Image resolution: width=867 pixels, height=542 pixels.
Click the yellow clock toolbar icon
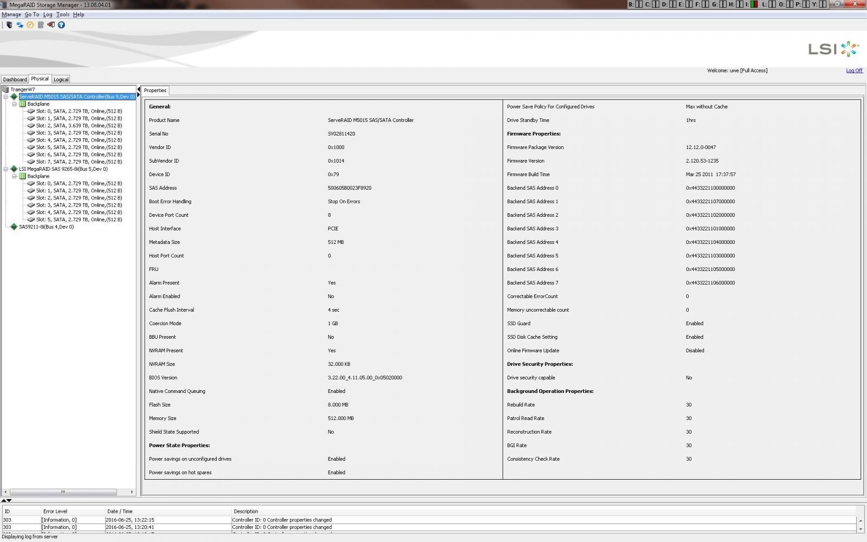(30, 25)
